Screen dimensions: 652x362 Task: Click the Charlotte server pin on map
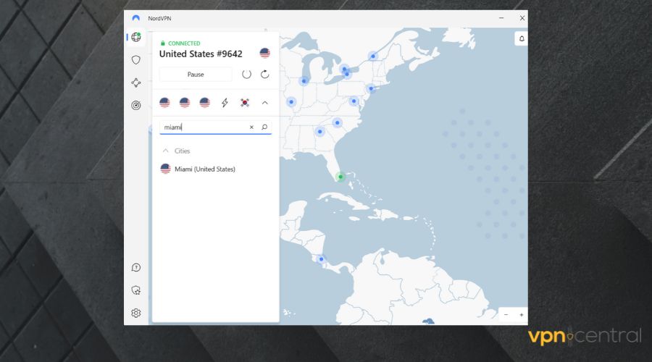click(x=337, y=122)
